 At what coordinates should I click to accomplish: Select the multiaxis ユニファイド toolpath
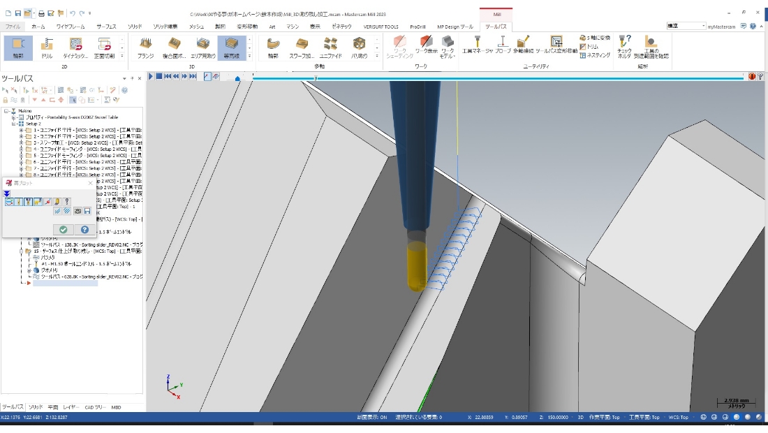[x=331, y=48]
